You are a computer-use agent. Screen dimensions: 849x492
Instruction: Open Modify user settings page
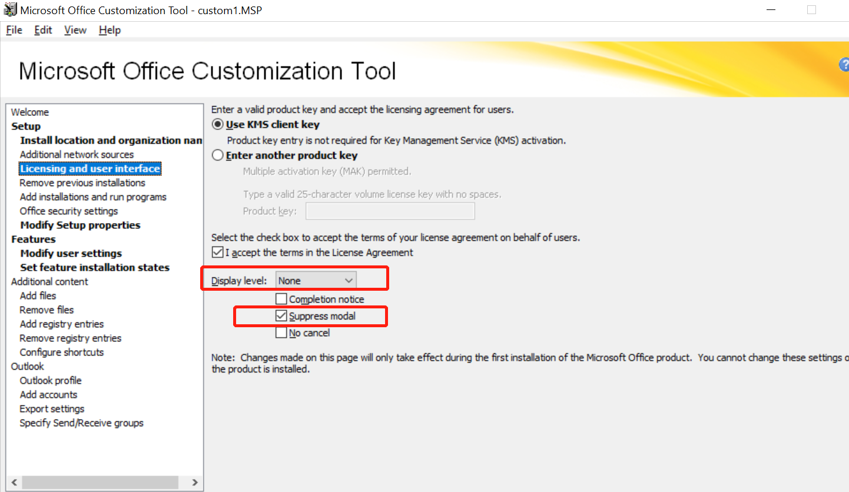[x=71, y=254]
